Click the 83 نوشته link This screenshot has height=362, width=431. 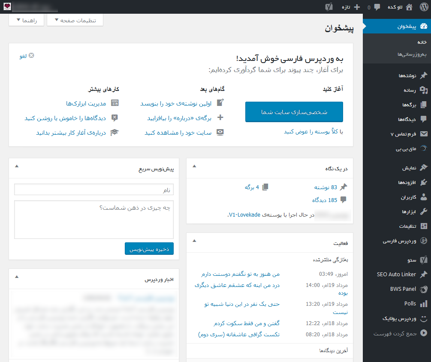pyautogui.click(x=326, y=187)
